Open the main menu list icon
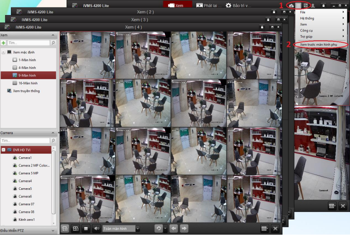The width and height of the screenshot is (350, 235). click(x=298, y=5)
